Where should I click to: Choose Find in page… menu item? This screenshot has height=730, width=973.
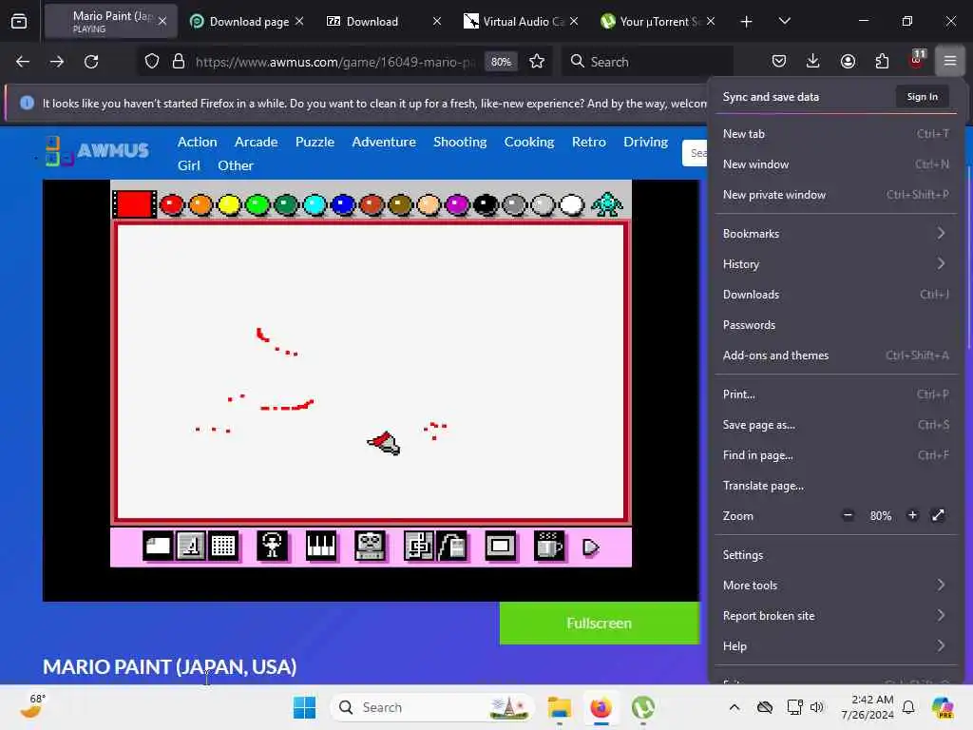click(835, 455)
